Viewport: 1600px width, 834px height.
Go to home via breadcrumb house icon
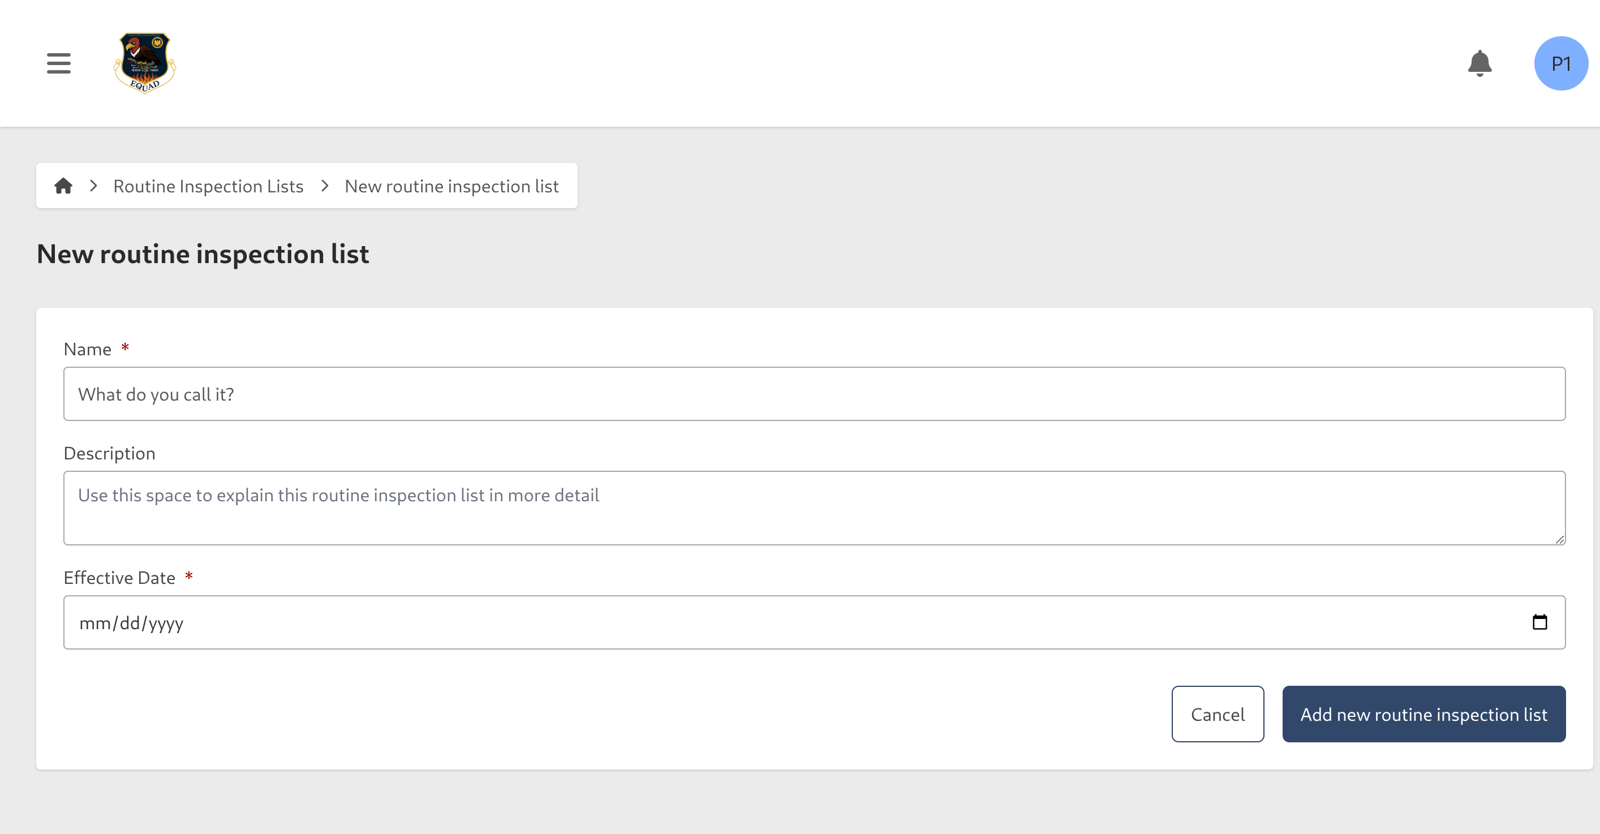(x=63, y=186)
